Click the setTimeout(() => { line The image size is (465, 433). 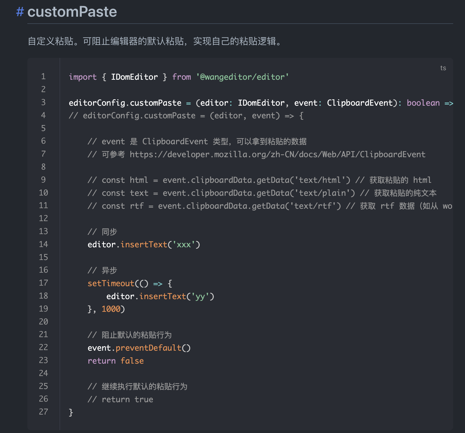130,283
